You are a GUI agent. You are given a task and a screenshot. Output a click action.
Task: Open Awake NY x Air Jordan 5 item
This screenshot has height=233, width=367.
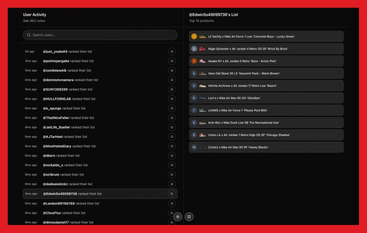point(266,61)
